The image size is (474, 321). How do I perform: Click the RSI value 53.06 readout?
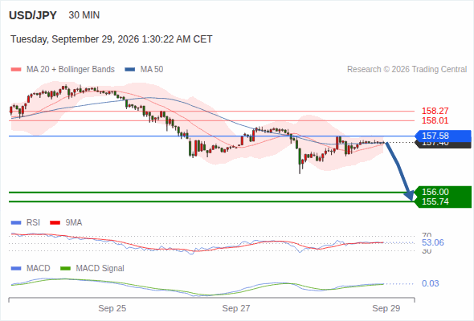click(432, 242)
